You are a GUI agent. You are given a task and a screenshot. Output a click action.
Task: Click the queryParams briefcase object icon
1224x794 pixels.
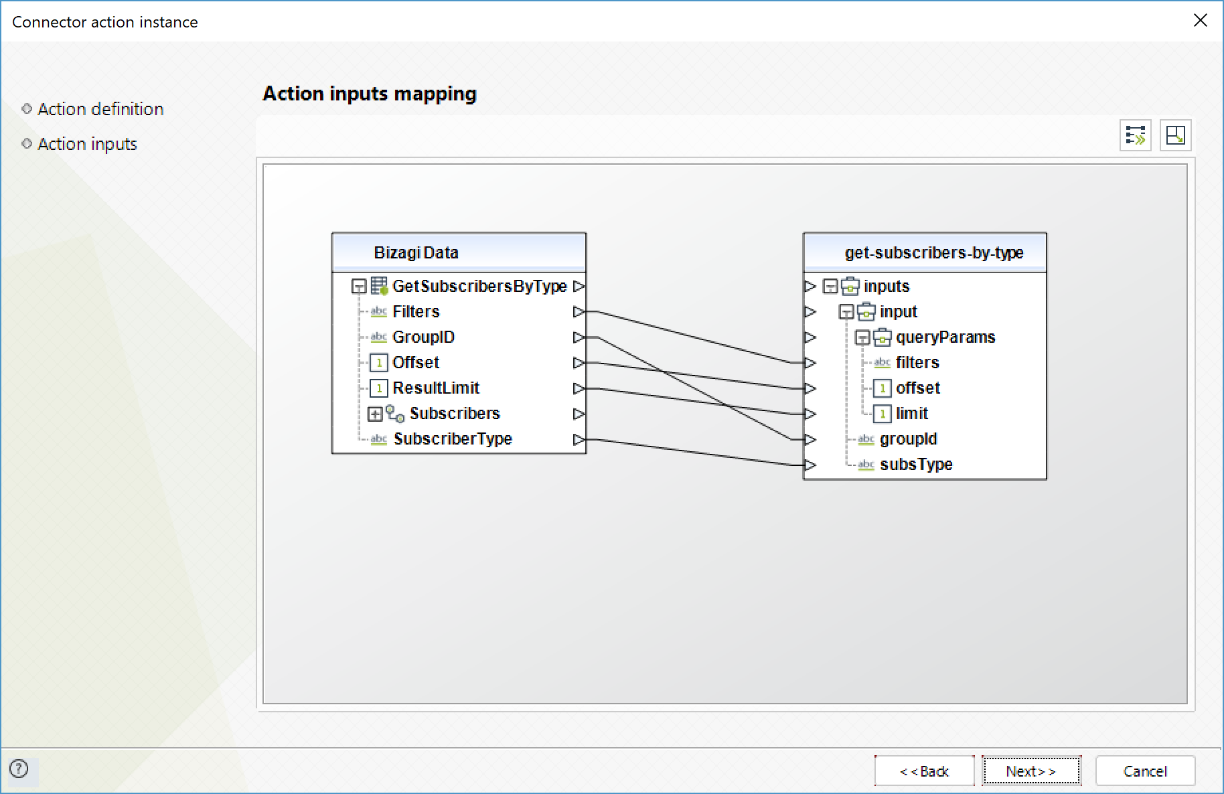click(x=883, y=337)
